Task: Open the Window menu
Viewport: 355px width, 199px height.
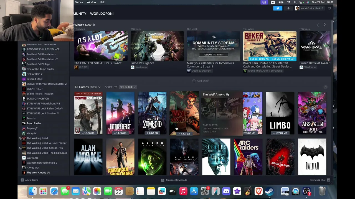Action: point(91,2)
